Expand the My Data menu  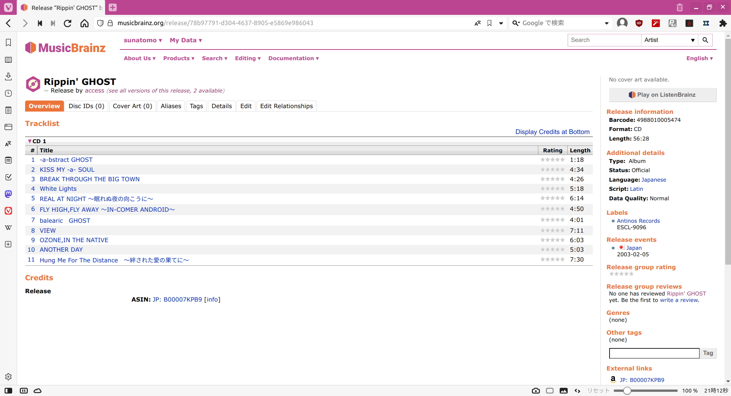click(186, 40)
